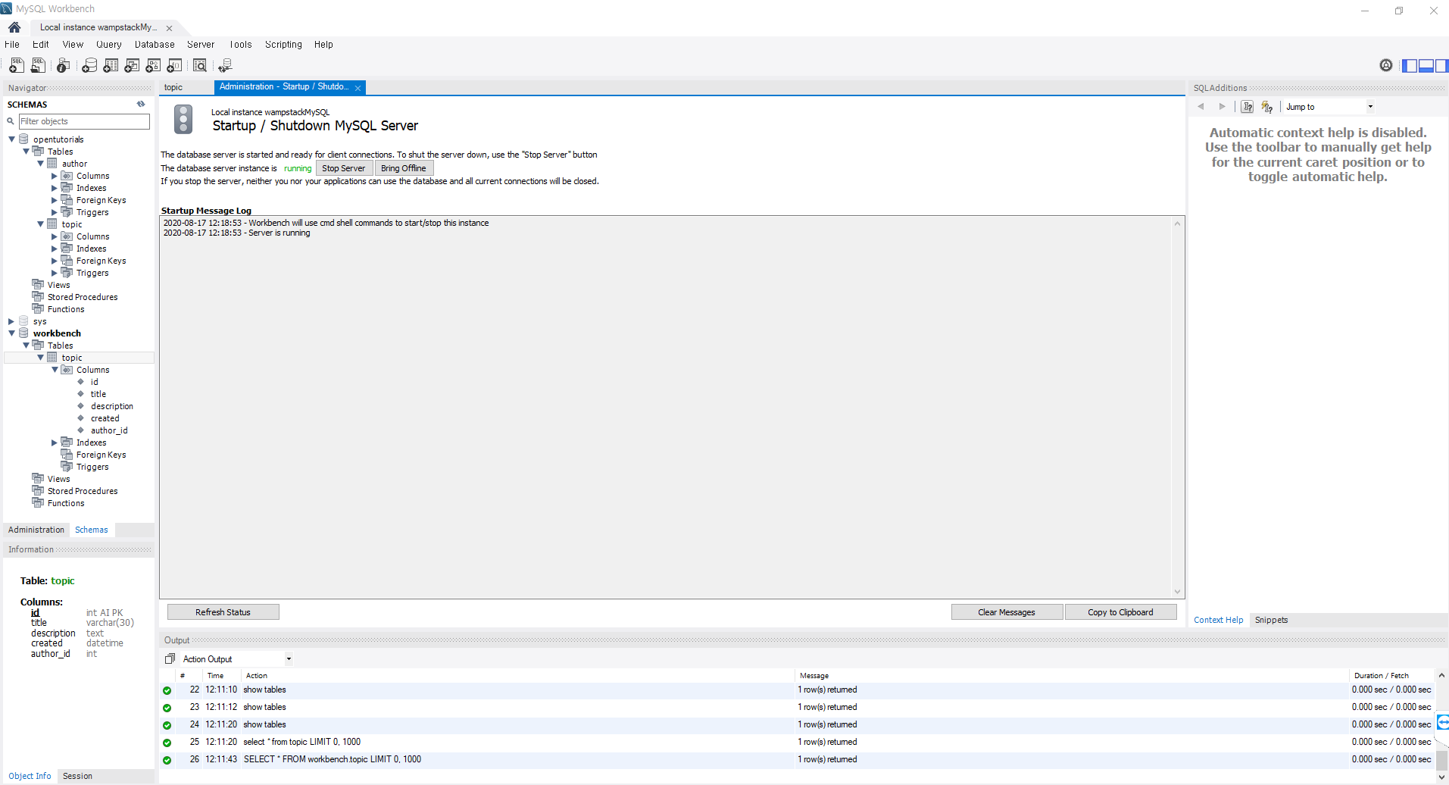This screenshot has width=1449, height=785.
Task: Toggle bottom output panel visibility
Action: 1426,66
